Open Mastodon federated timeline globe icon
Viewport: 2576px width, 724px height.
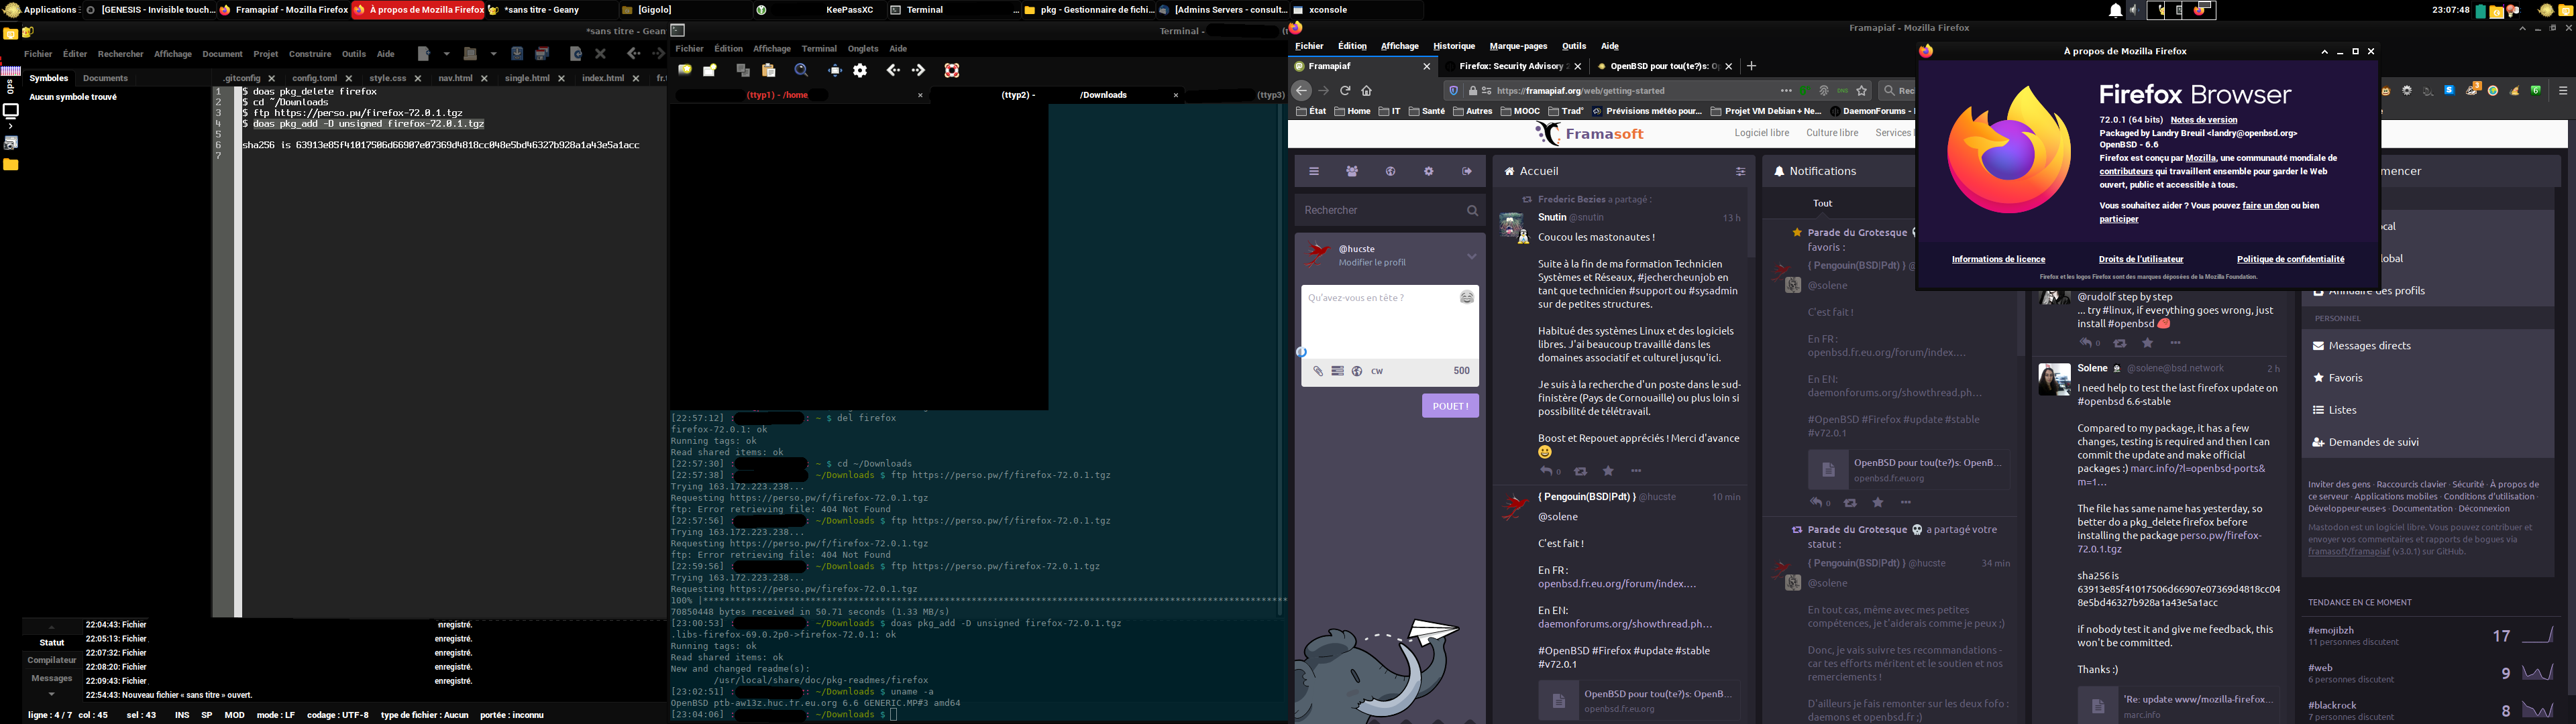pos(1390,171)
